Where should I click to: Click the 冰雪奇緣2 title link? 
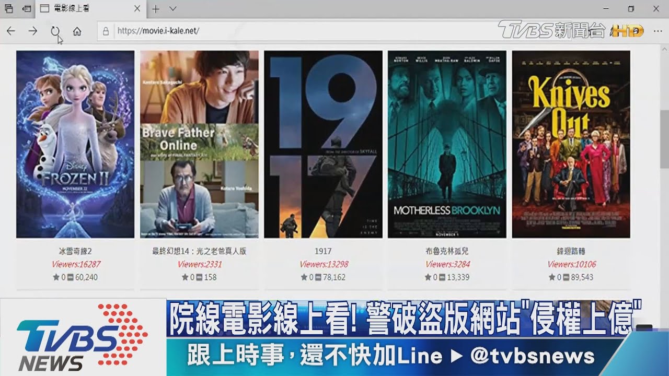pos(75,251)
